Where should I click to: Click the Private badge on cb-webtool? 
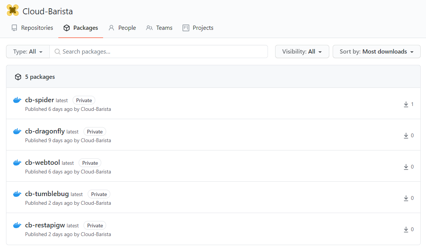(x=90, y=163)
